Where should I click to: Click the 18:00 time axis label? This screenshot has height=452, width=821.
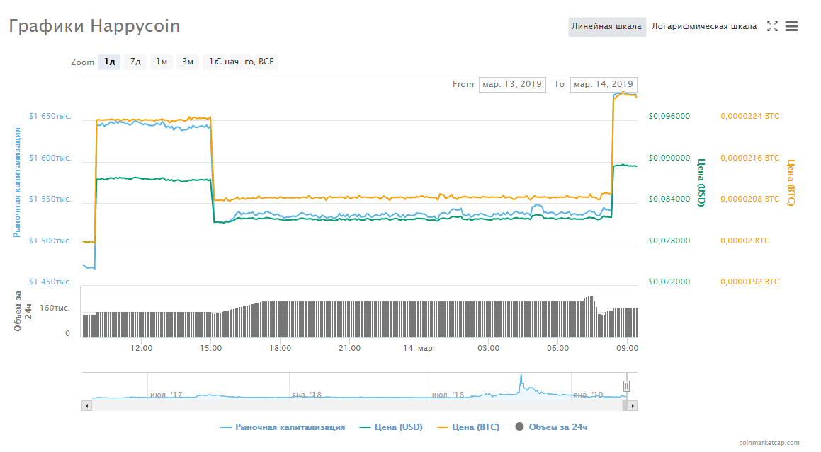coord(280,349)
